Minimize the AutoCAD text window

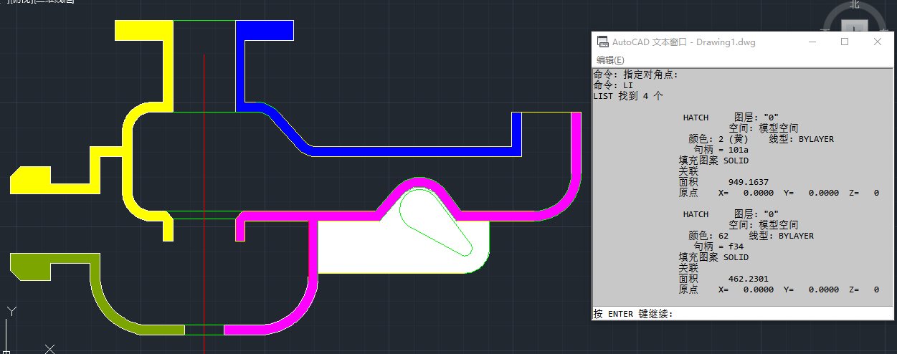(812, 42)
